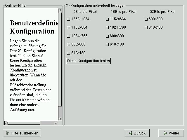
Task: Check 800x600 under 32Bits pro Pixel
Action: point(146,19)
